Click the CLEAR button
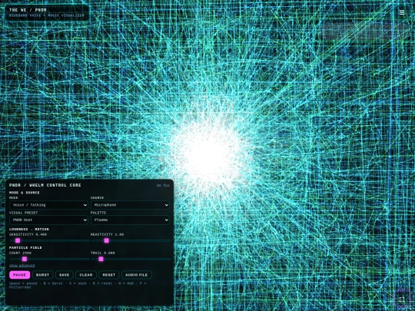The height and width of the screenshot is (311, 415). point(86,275)
